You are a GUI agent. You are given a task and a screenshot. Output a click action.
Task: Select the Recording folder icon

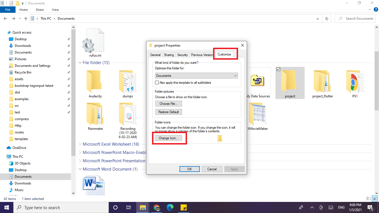tap(128, 114)
